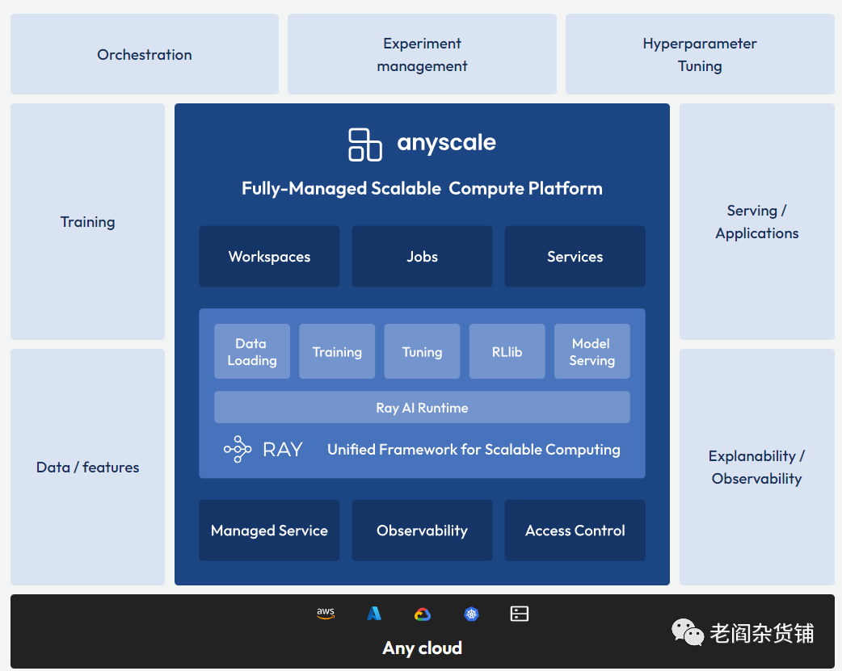Open the Jobs box
The image size is (842, 671).
(x=422, y=257)
